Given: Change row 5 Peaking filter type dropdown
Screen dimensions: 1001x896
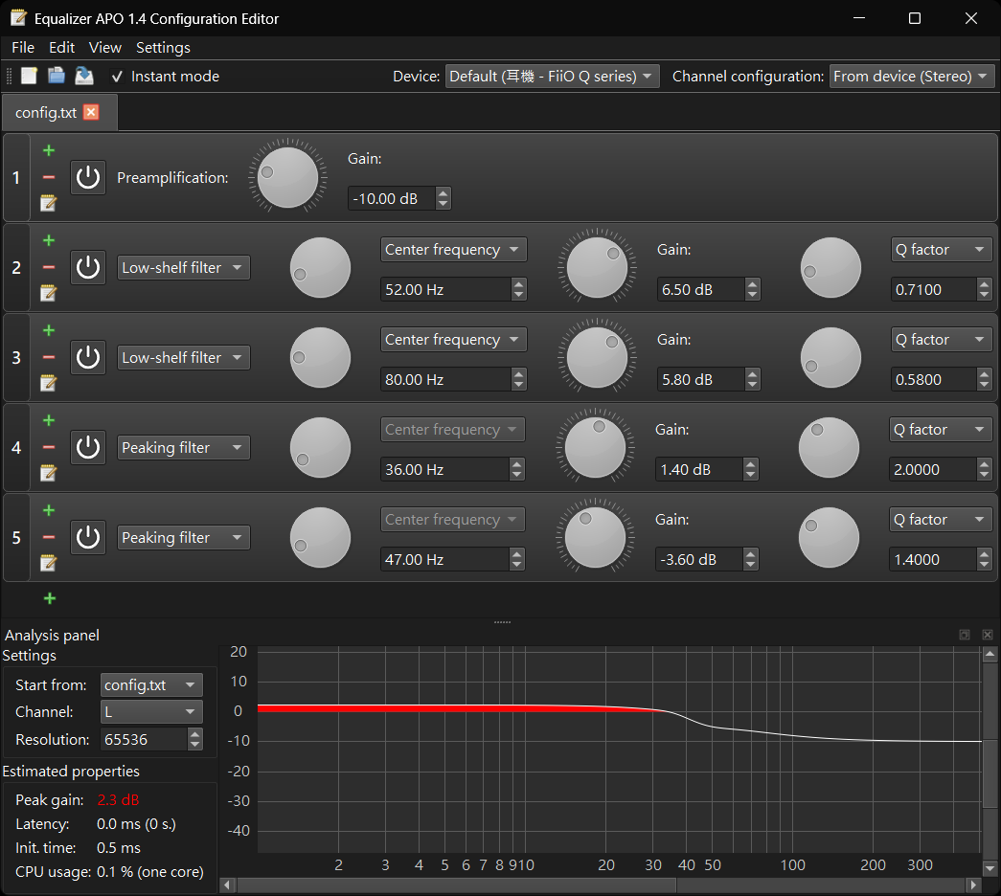Looking at the screenshot, I should tap(183, 537).
